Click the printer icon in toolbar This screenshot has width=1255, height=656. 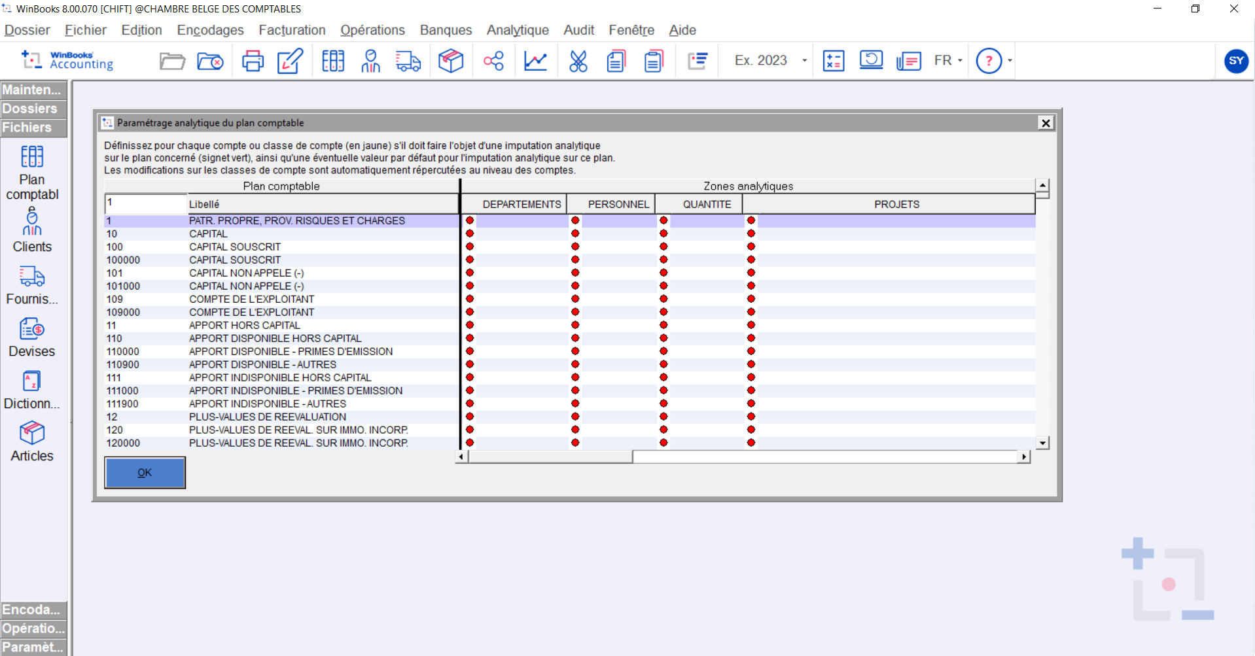tap(253, 61)
